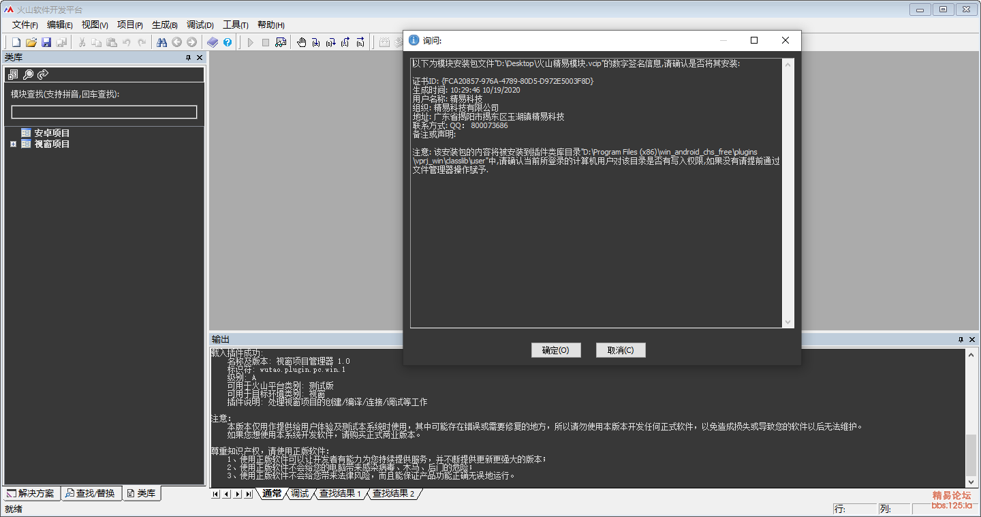Image resolution: width=981 pixels, height=517 pixels.
Task: Click the navigate Forward arrow icon
Action: click(192, 42)
